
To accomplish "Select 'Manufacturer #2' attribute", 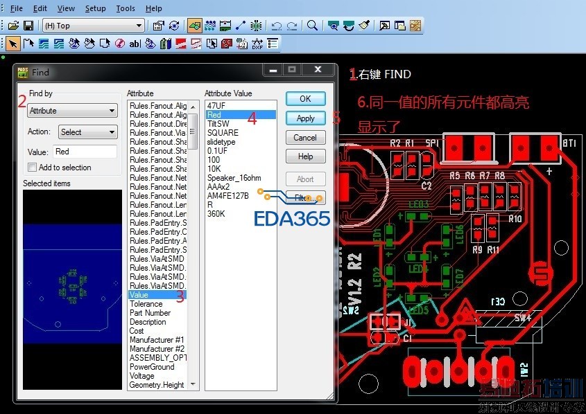I will pyautogui.click(x=157, y=349).
